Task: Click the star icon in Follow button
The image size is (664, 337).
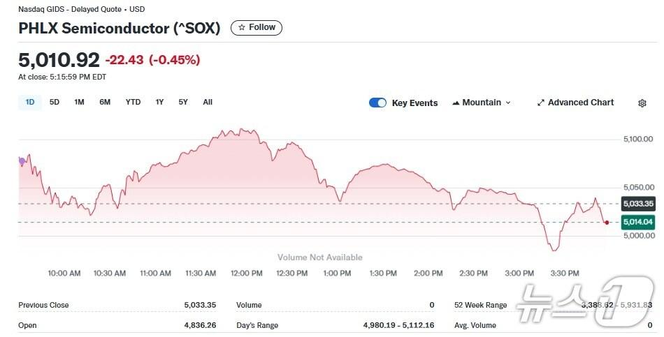Action: [242, 28]
